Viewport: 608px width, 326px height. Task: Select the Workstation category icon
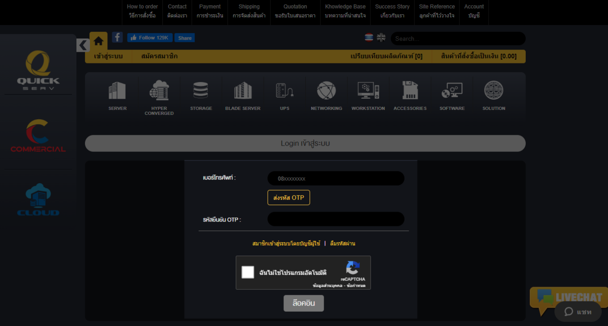[x=368, y=91]
